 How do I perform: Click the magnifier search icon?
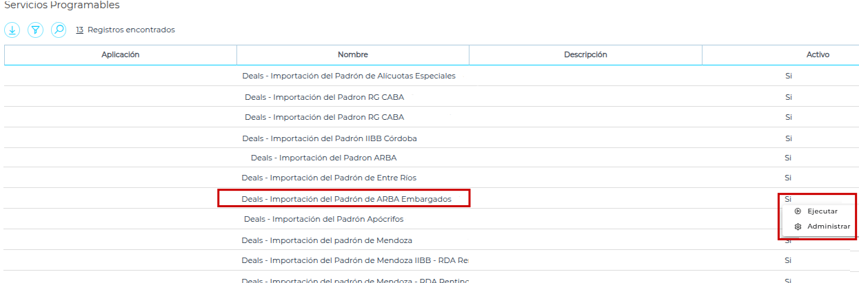(x=59, y=30)
